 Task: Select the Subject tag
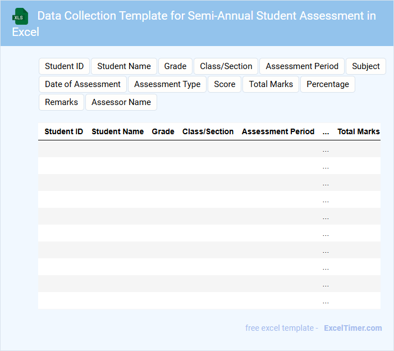coord(366,66)
